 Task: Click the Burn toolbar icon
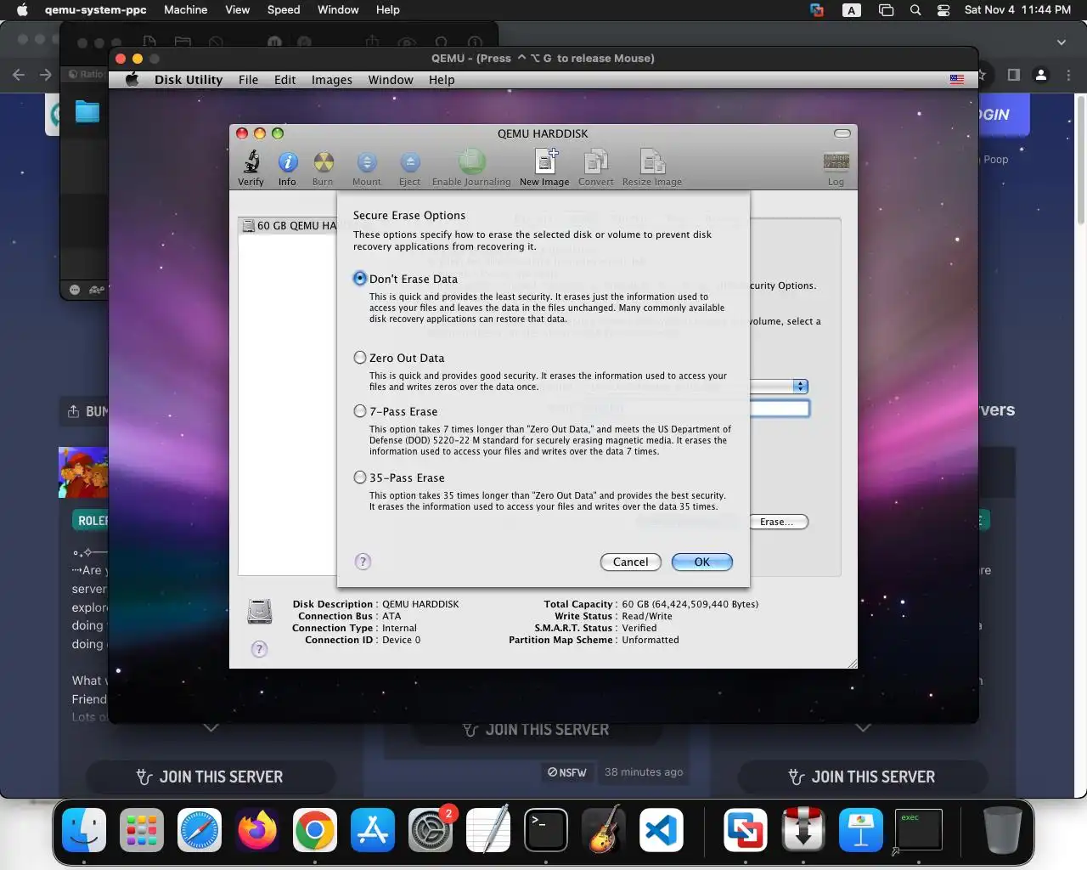[x=323, y=162]
